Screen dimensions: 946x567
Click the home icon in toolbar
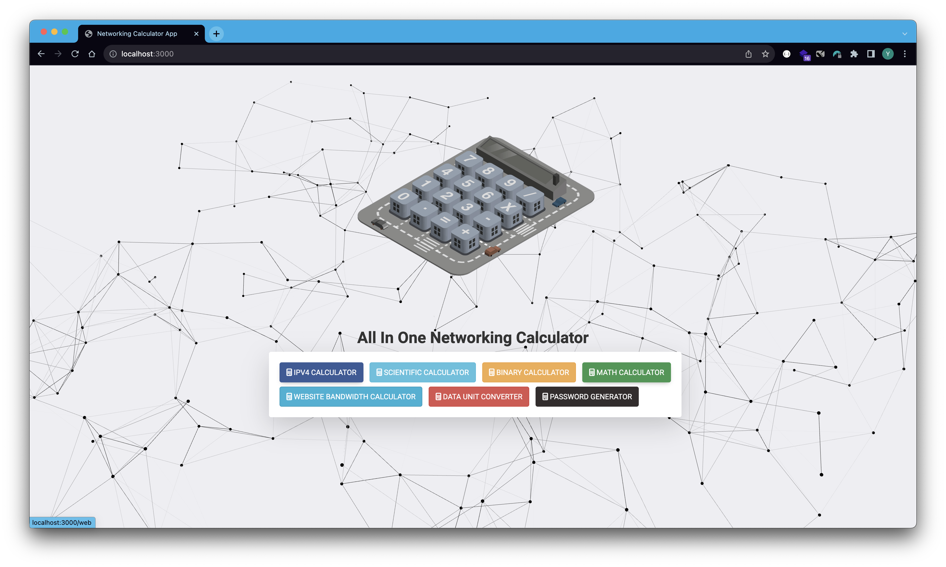click(x=92, y=54)
